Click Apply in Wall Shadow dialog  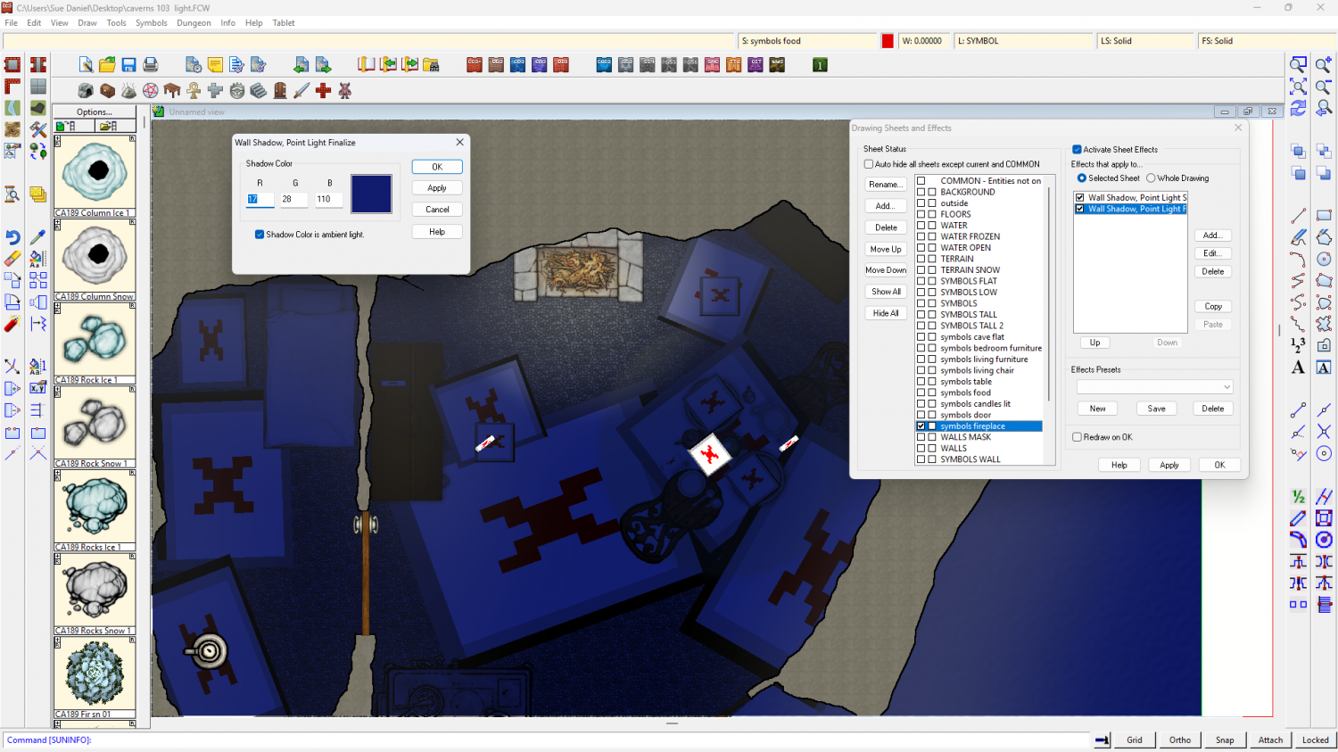click(437, 188)
